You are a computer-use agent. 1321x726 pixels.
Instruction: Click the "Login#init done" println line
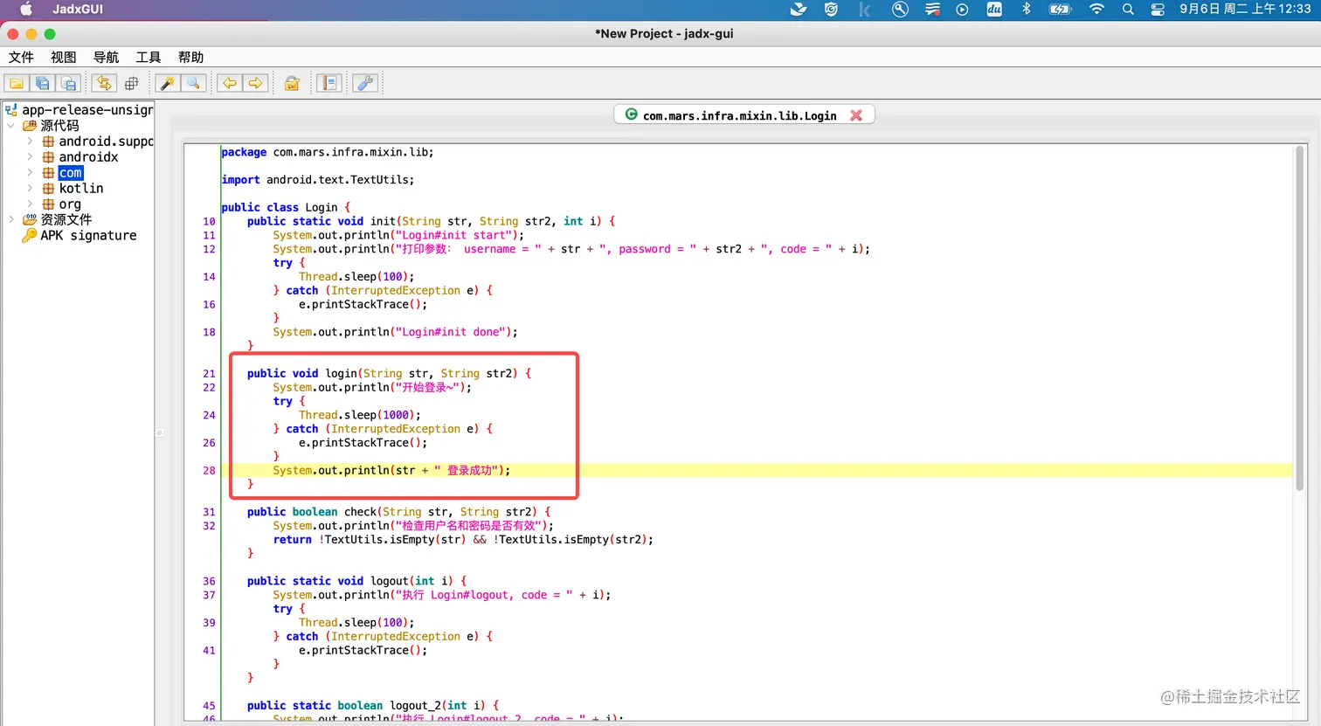pos(395,332)
